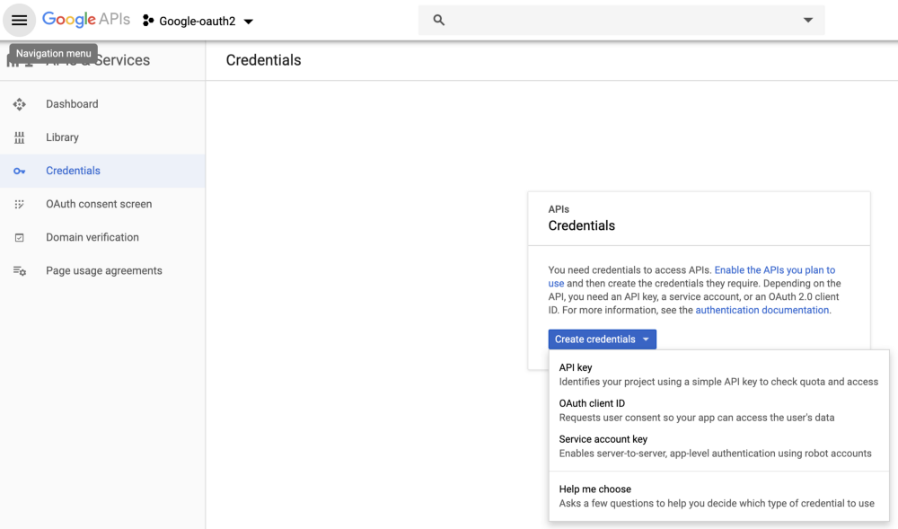The height and width of the screenshot is (529, 898).
Task: Click the search magnifier icon
Action: coord(439,20)
